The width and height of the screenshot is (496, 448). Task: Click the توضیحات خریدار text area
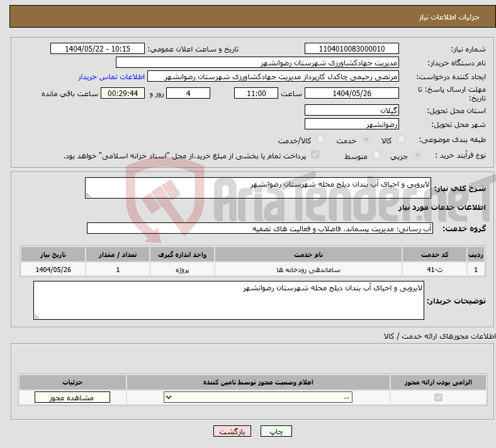tap(228, 300)
